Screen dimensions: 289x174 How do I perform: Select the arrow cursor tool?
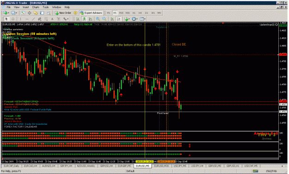[6, 19]
